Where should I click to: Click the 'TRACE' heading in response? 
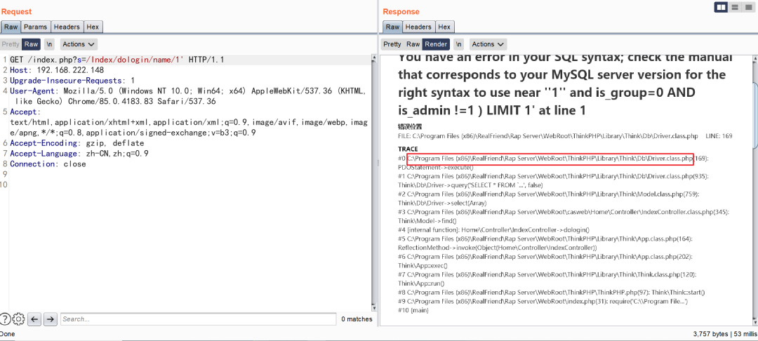(408, 149)
